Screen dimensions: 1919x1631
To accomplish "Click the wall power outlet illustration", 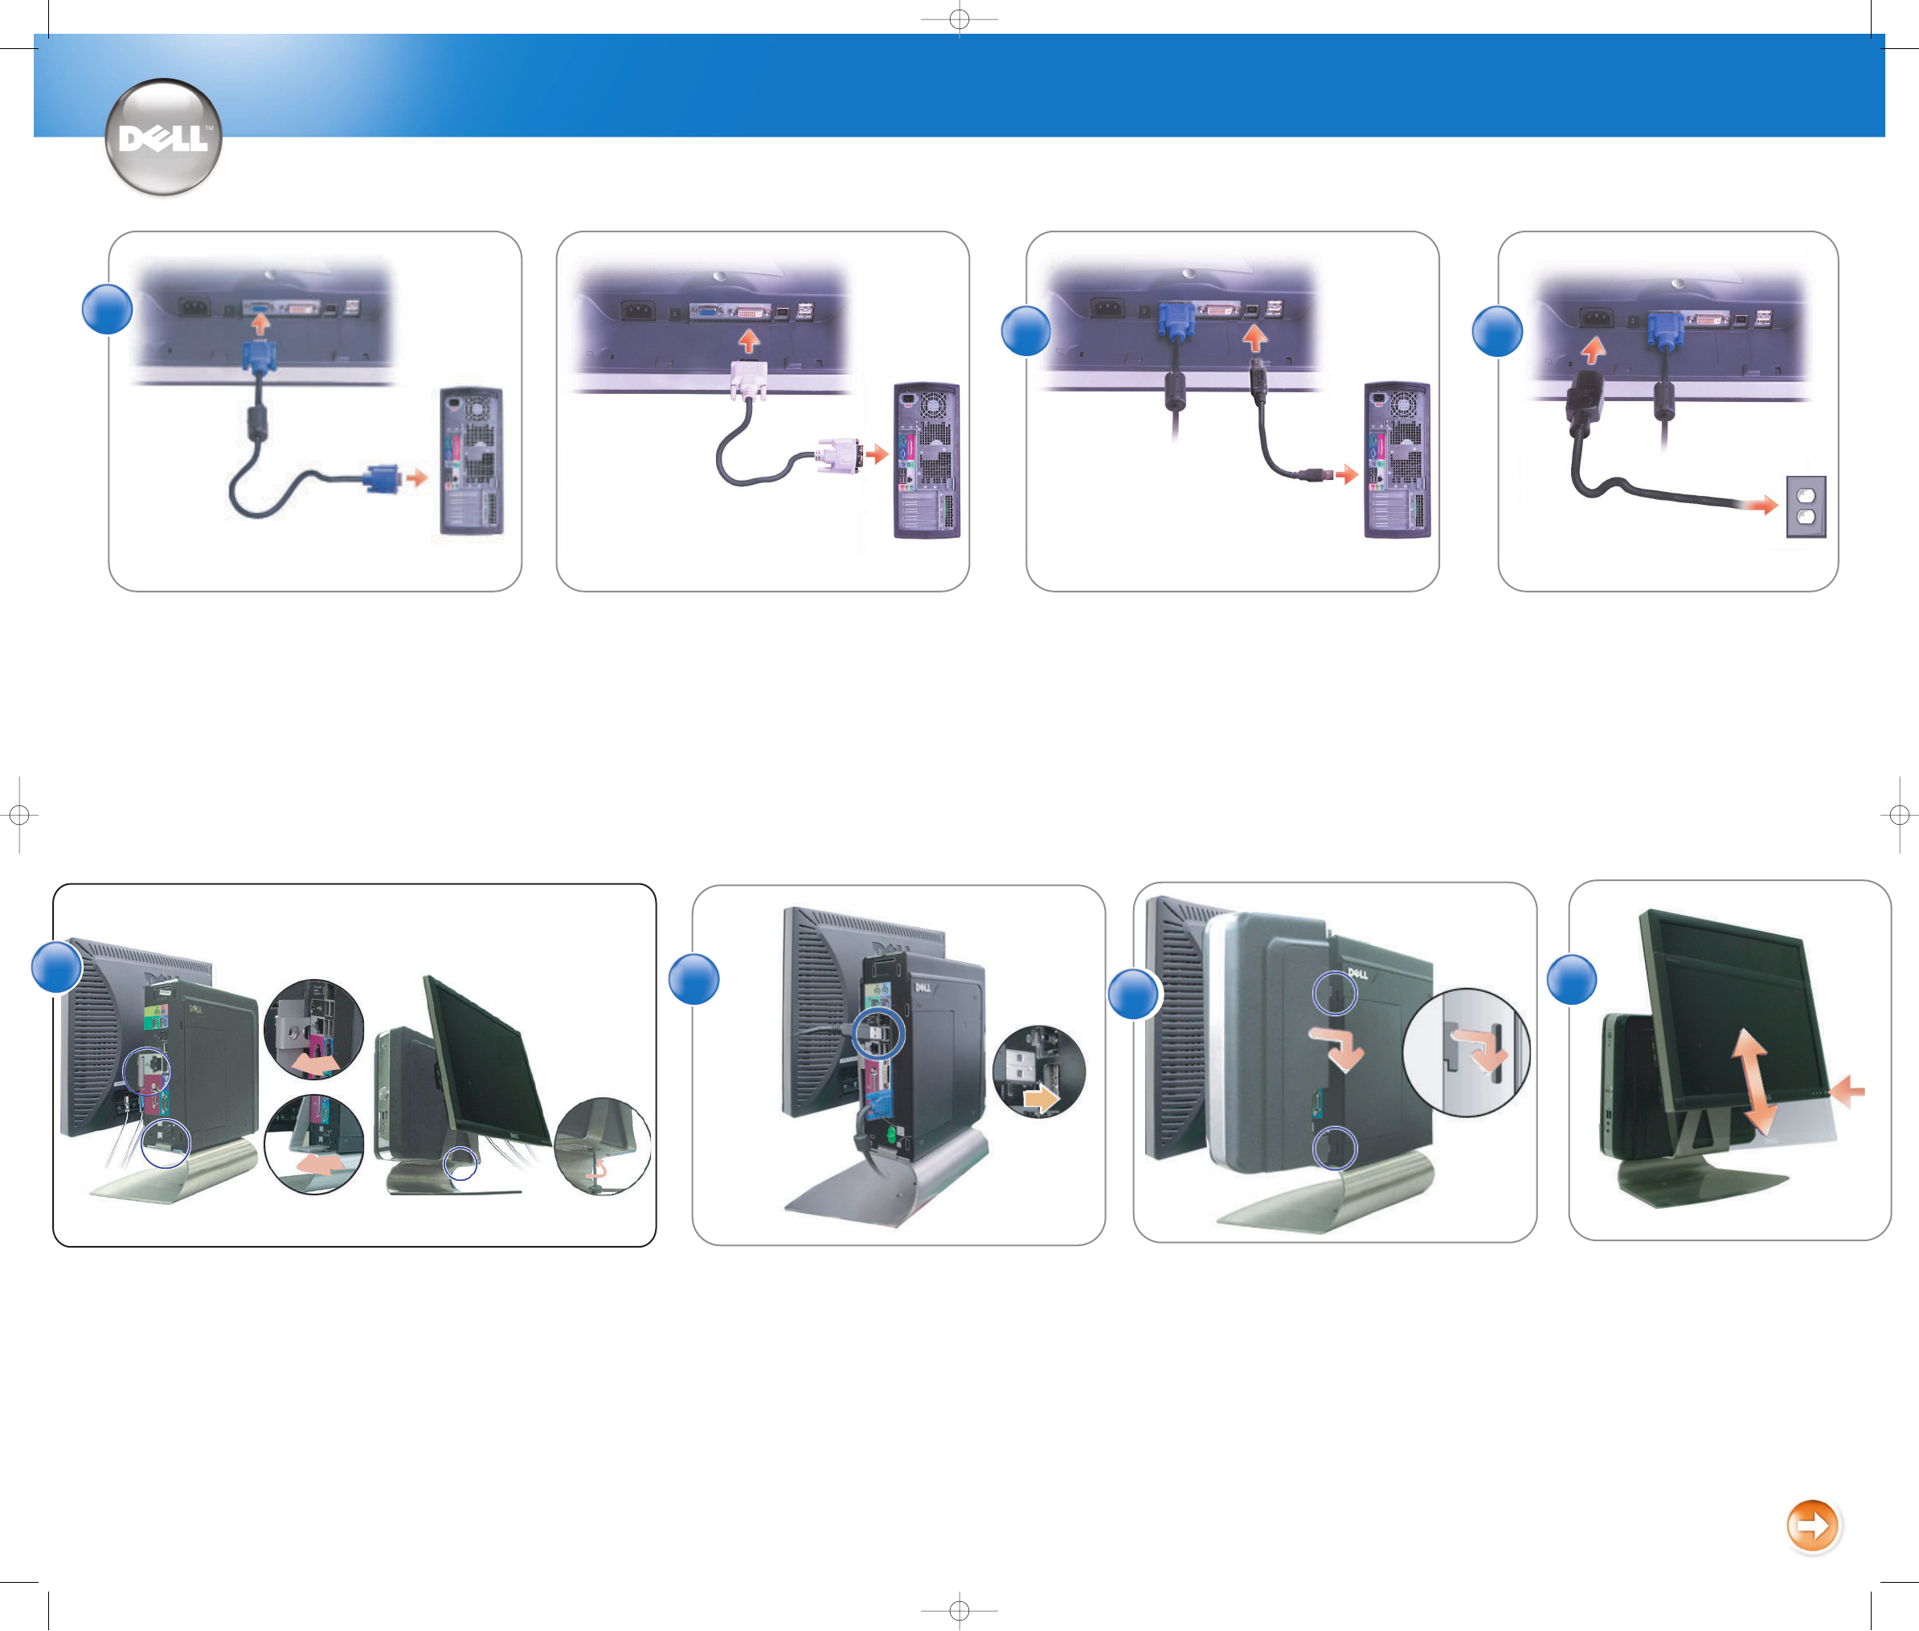I will [1806, 506].
